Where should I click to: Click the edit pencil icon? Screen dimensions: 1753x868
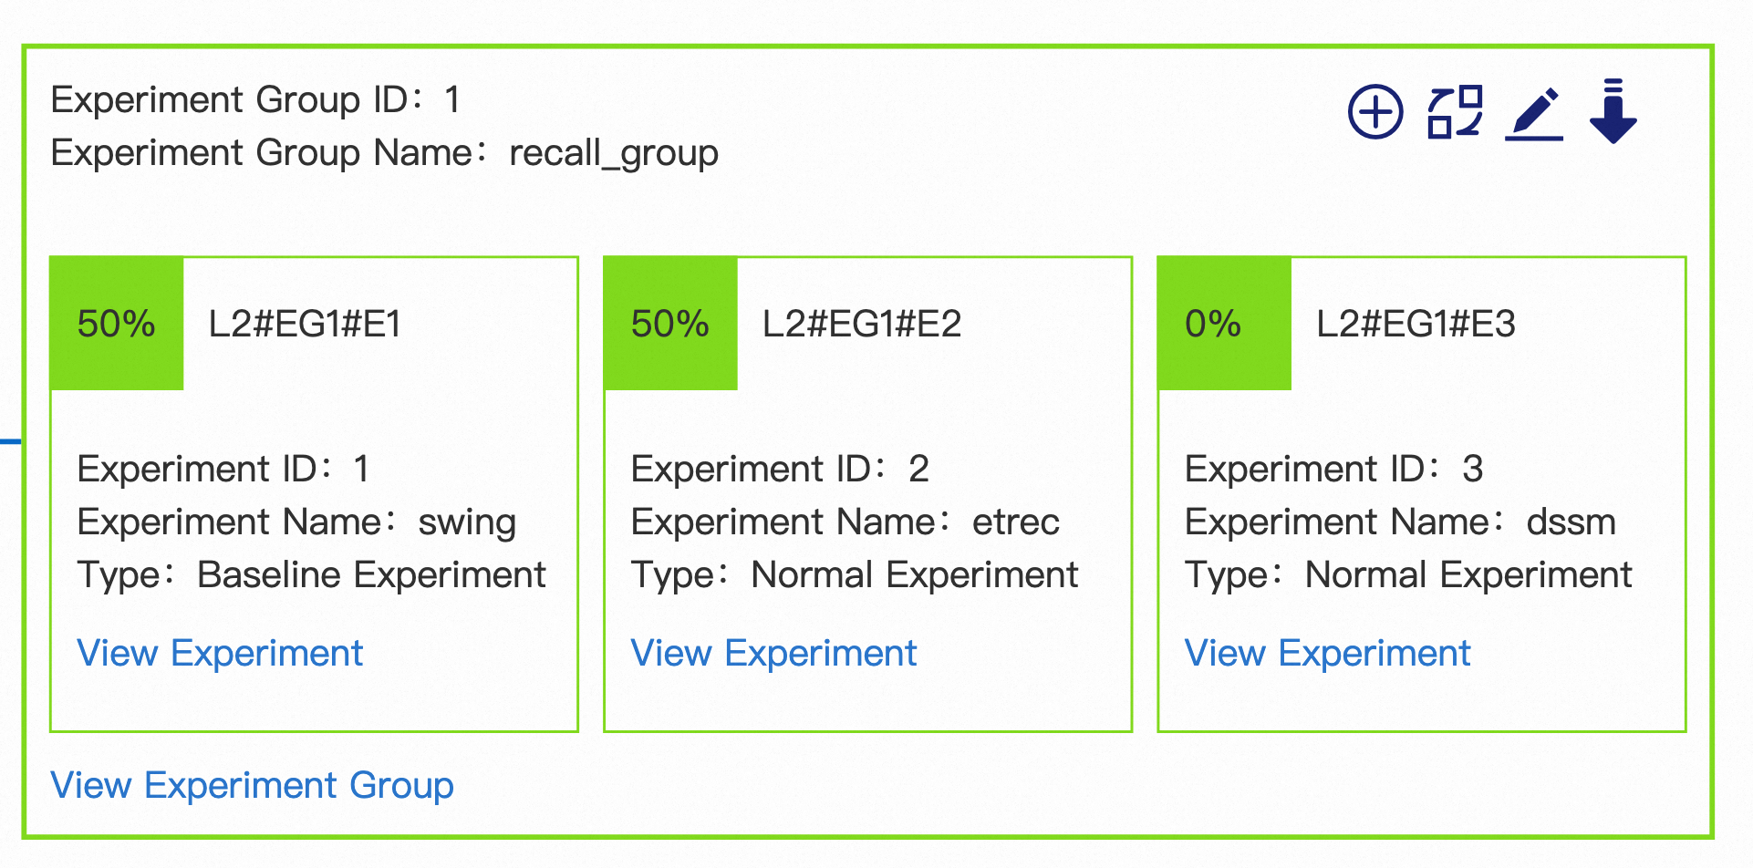(x=1534, y=114)
